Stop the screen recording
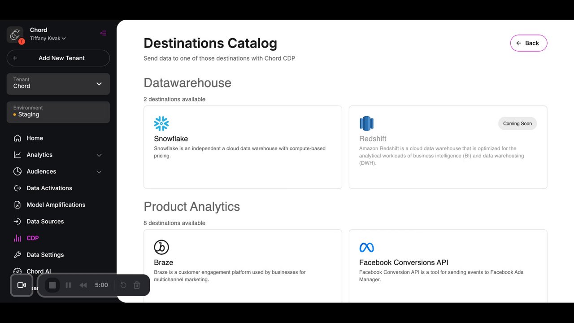Screen dimensions: 574x323 pos(52,285)
